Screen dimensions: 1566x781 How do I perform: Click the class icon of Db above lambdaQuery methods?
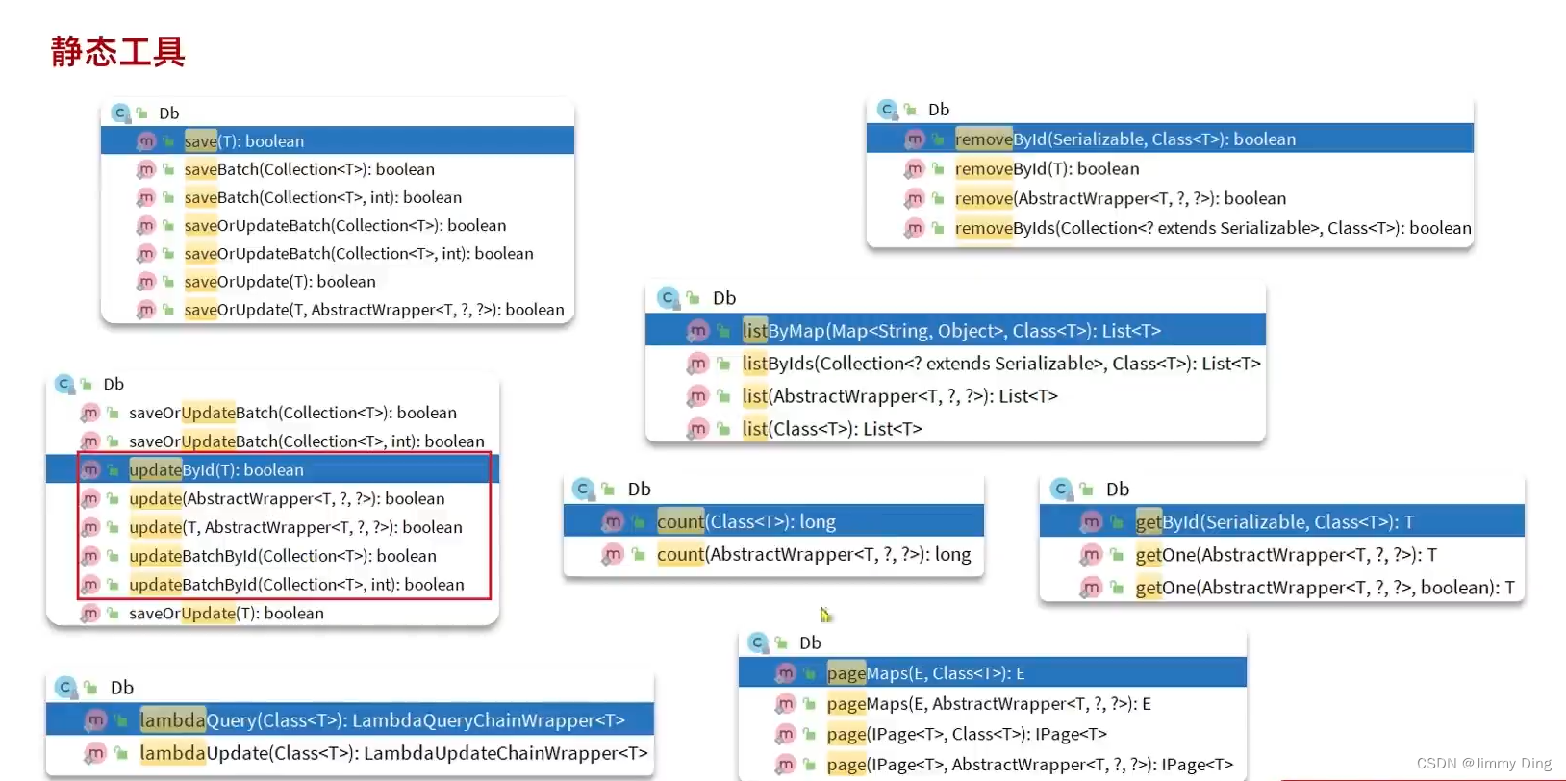coord(65,688)
